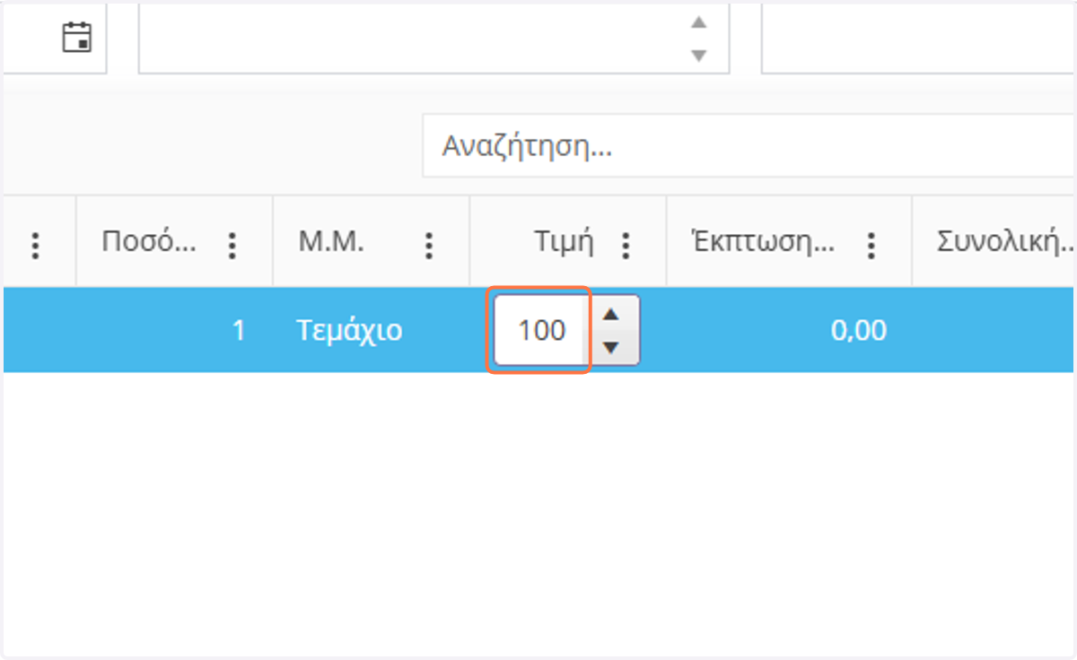1077x660 pixels.
Task: Select the quantity cell showing 1
Action: coord(174,330)
